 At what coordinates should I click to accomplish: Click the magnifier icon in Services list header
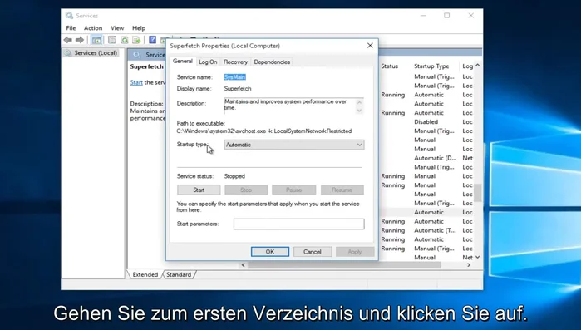pos(136,55)
